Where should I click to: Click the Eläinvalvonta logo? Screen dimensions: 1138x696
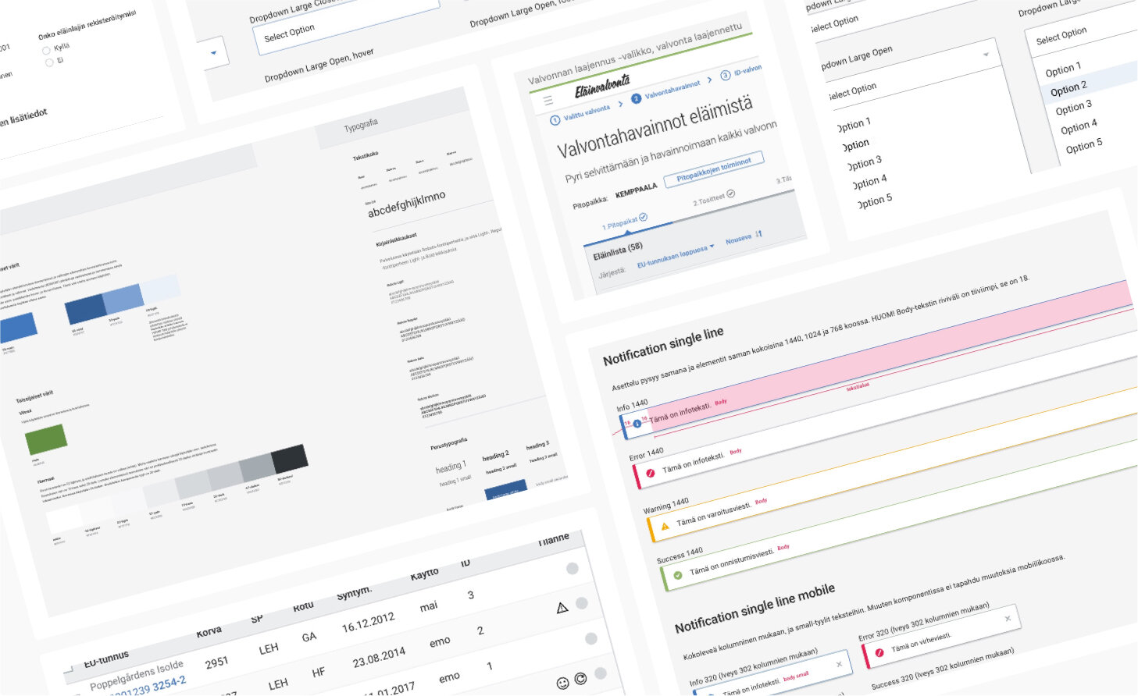click(x=602, y=85)
